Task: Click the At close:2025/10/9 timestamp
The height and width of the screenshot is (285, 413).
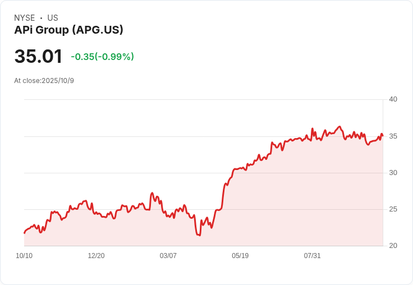Action: pyautogui.click(x=44, y=80)
